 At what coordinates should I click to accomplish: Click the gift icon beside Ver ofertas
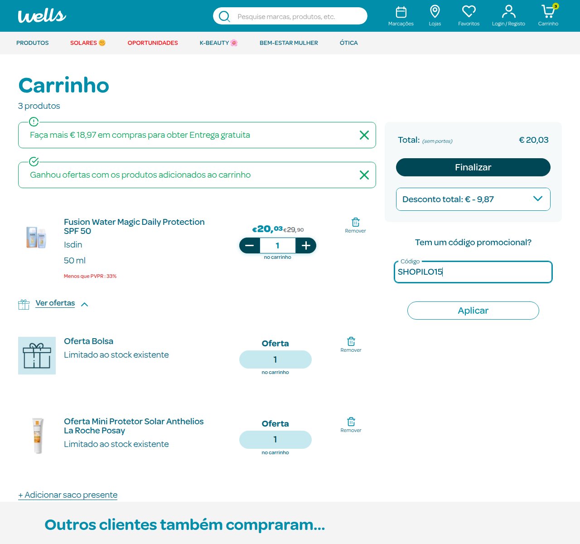tap(24, 304)
